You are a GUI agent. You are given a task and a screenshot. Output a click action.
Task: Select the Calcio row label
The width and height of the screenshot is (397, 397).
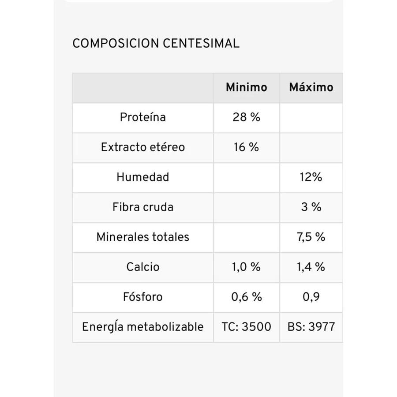[143, 267]
